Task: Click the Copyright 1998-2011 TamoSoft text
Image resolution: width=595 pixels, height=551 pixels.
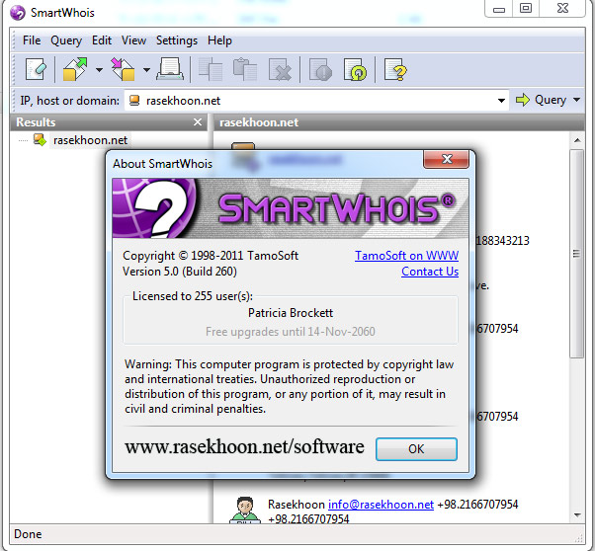Action: coord(211,256)
